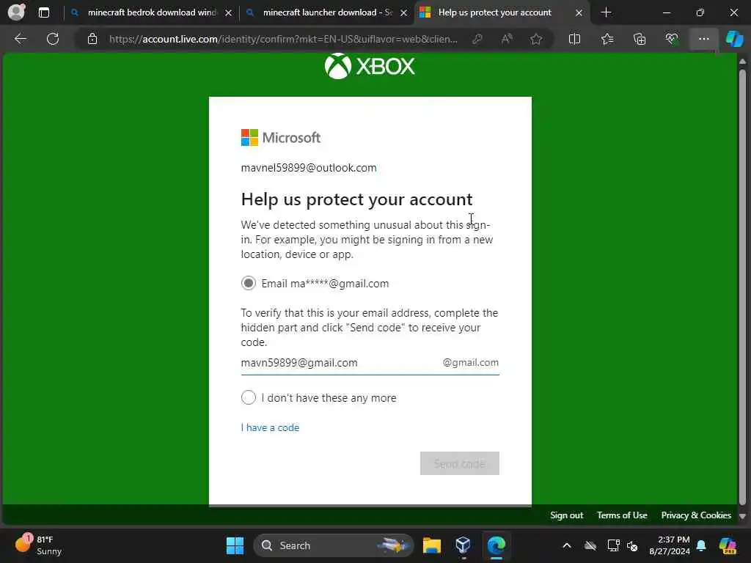Show hidden icons tray chevron
Screen dimensions: 751x563
(x=567, y=545)
